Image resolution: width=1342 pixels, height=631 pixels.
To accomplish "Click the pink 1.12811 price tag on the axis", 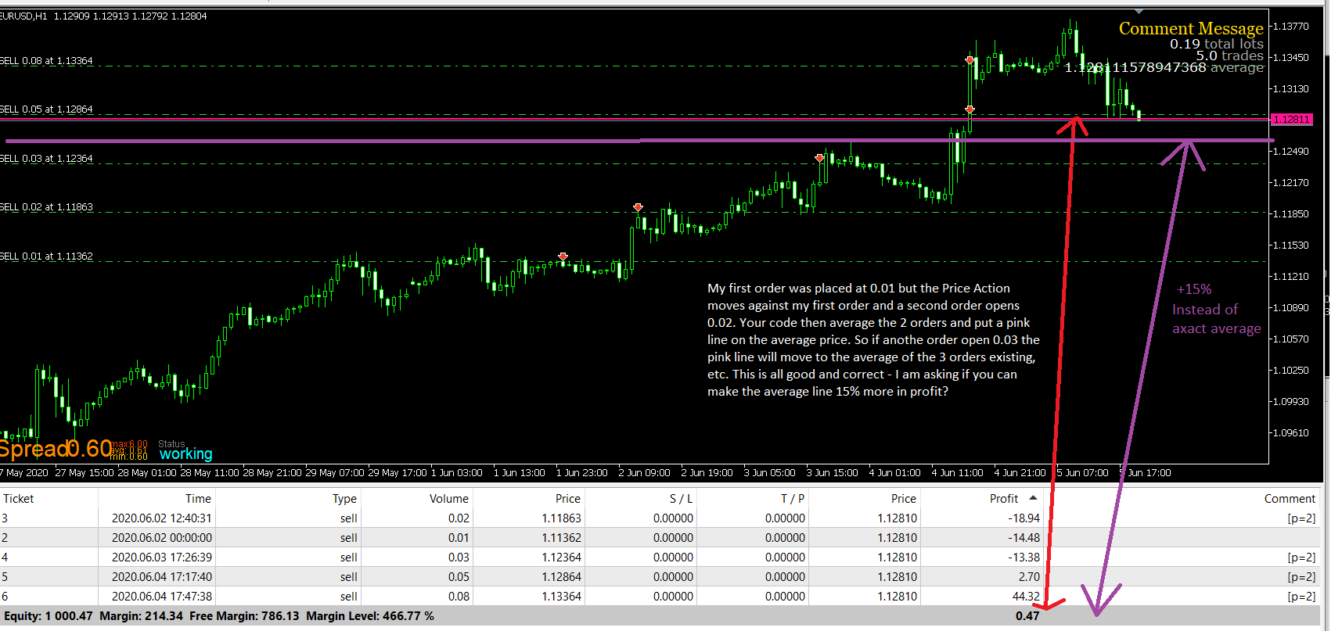I will pos(1291,120).
